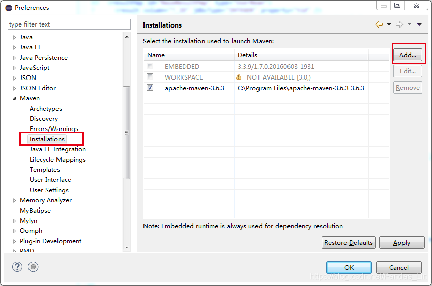
Task: Select the Installations tree item
Action: [x=47, y=139]
